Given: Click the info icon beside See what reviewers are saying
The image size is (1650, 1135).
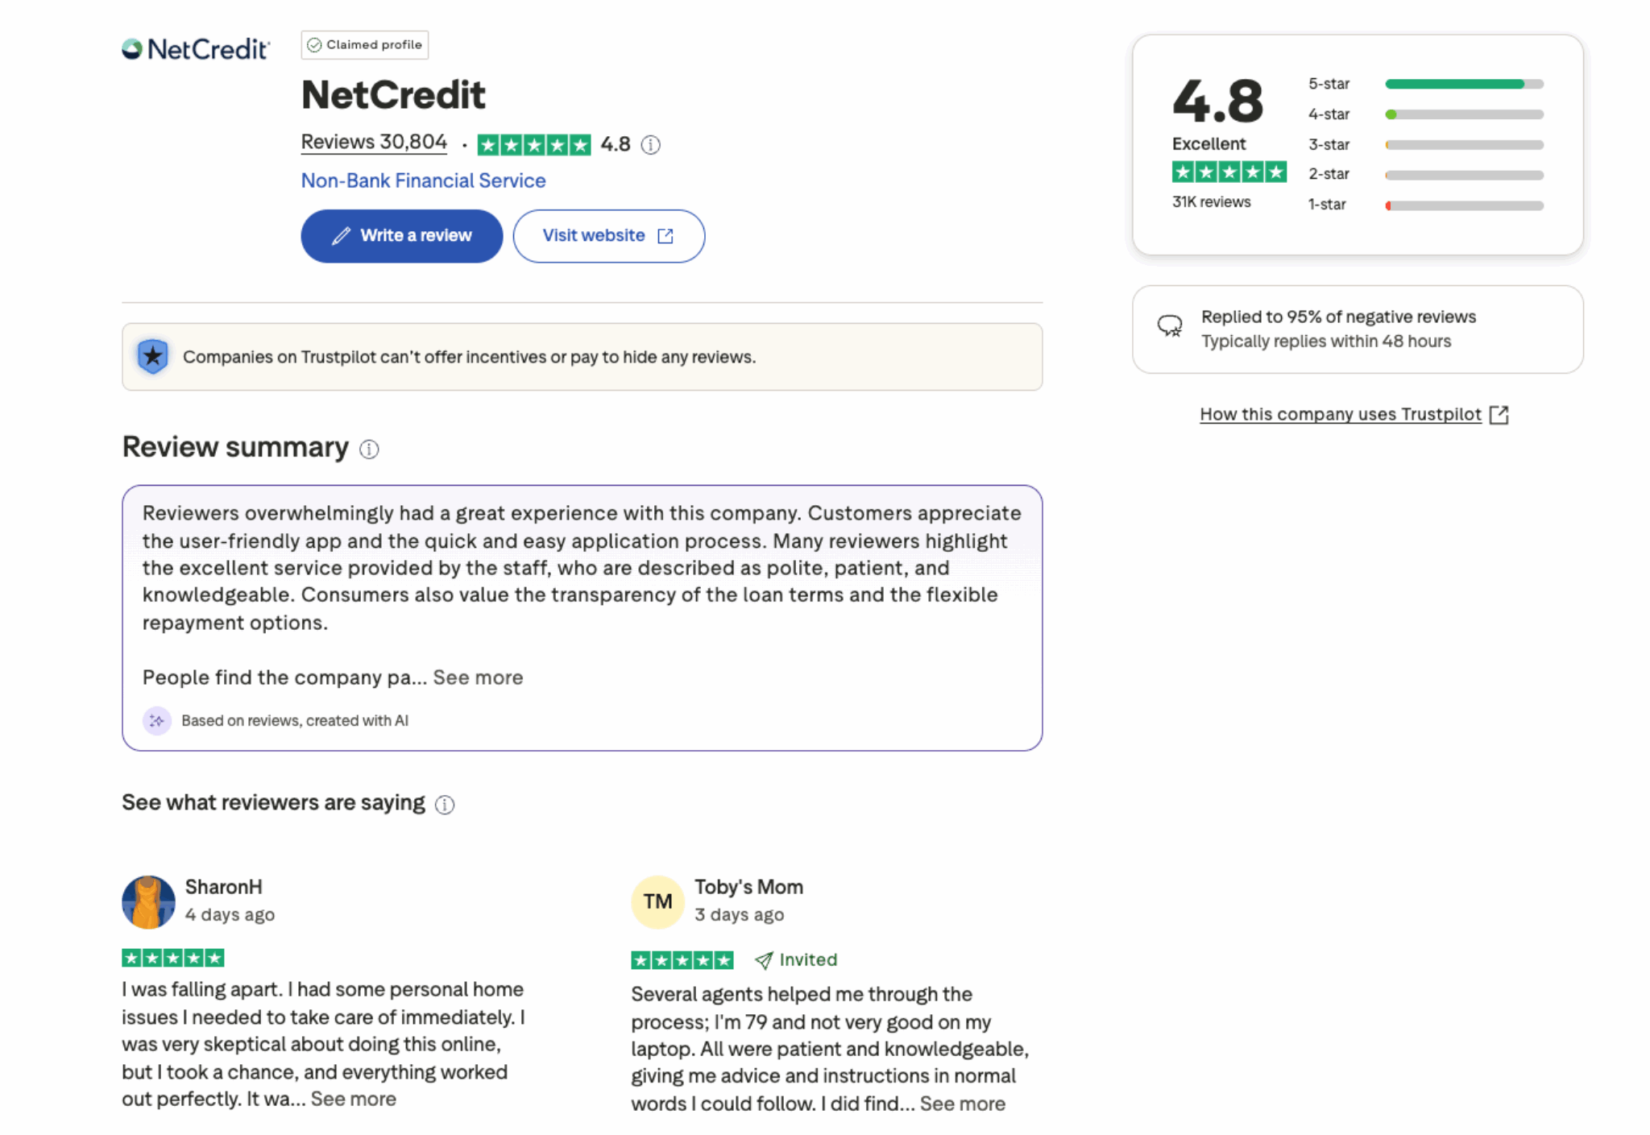Looking at the screenshot, I should (444, 804).
